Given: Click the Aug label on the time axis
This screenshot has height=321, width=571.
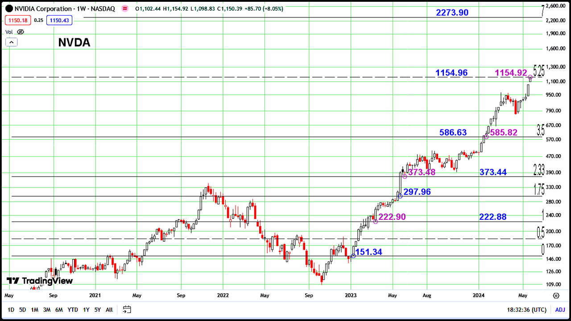Looking at the screenshot, I should pyautogui.click(x=427, y=295).
